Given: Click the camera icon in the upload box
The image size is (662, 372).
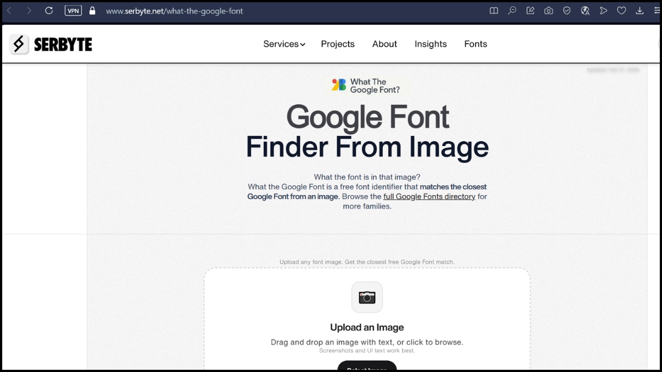Looking at the screenshot, I should coord(367,297).
